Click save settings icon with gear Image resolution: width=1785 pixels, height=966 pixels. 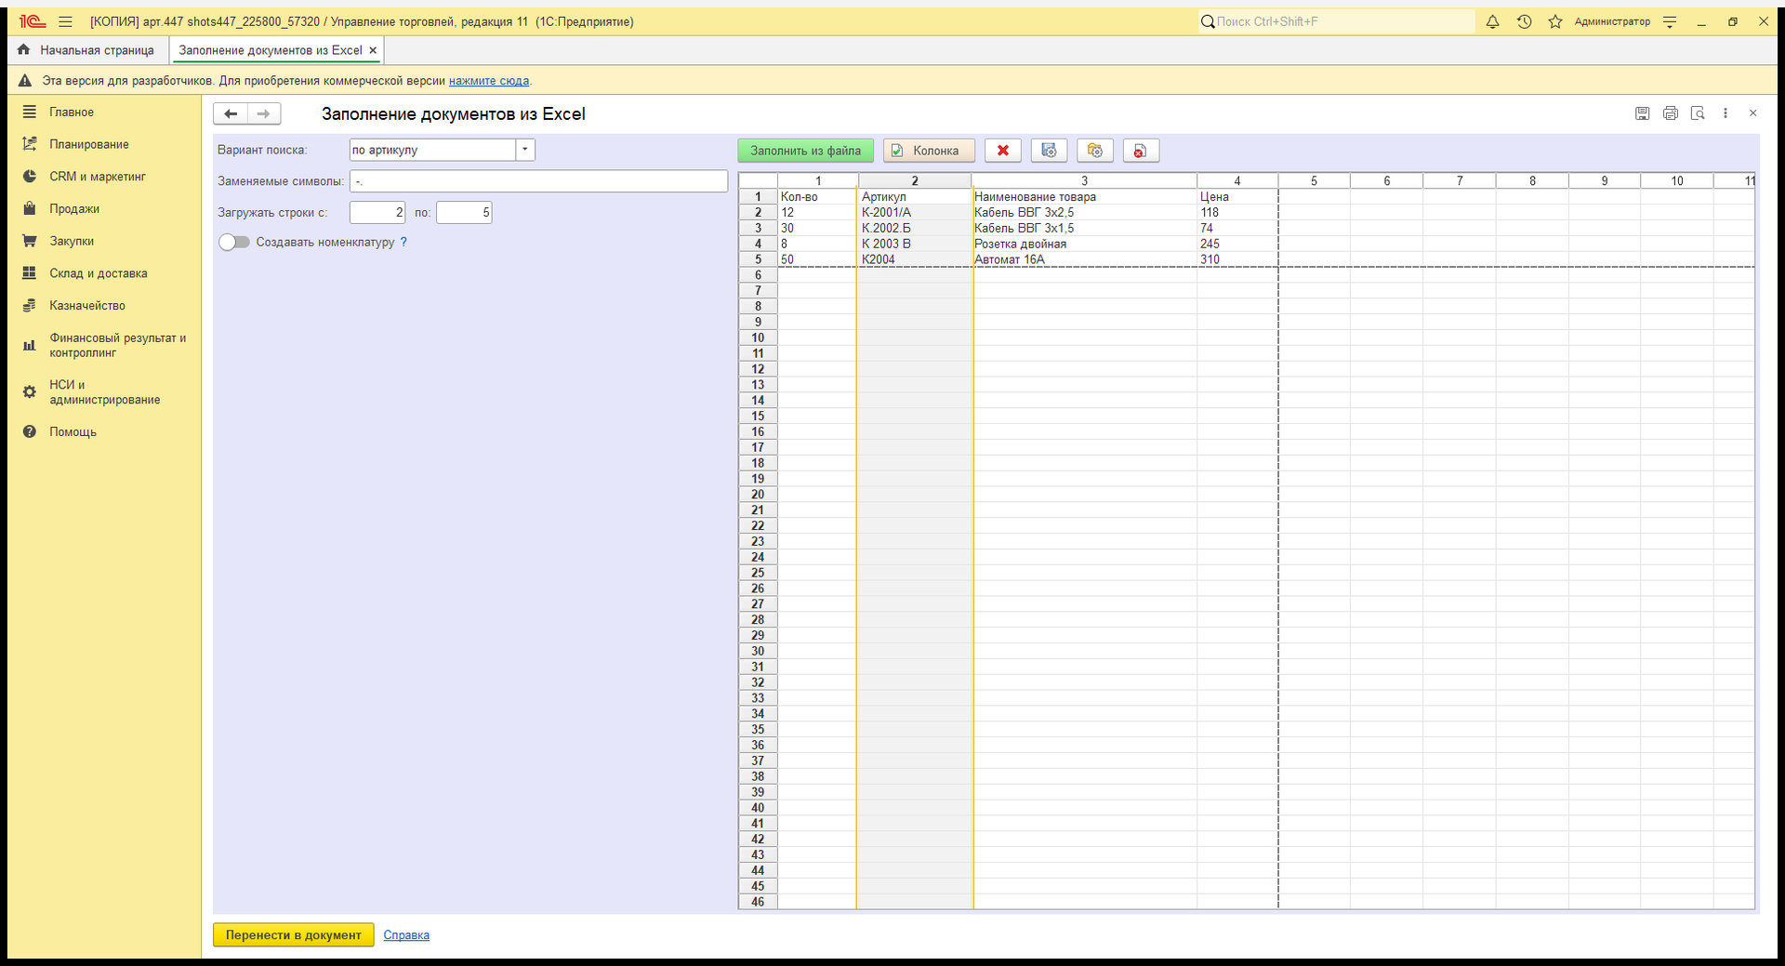coord(1049,151)
